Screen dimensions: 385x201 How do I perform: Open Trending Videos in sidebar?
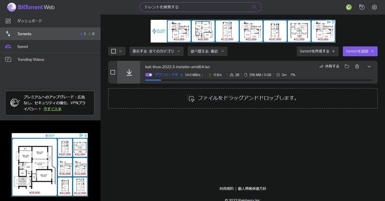(x=50, y=59)
